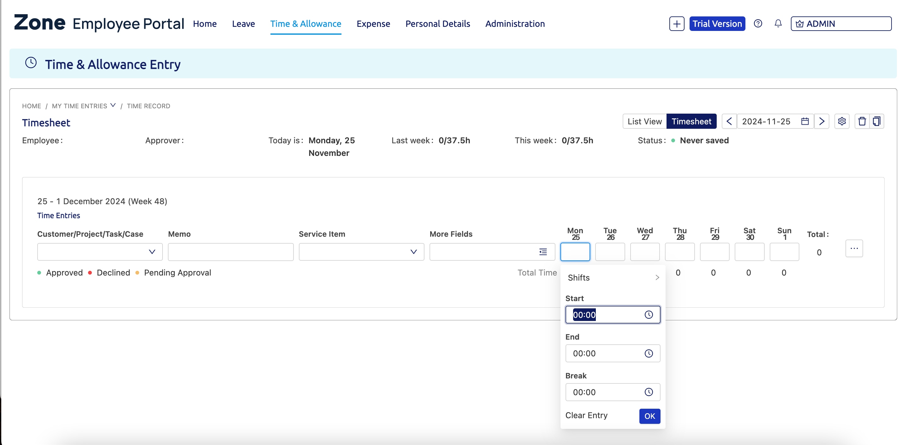Open notifications bell icon
Image resolution: width=907 pixels, height=445 pixels.
point(778,24)
